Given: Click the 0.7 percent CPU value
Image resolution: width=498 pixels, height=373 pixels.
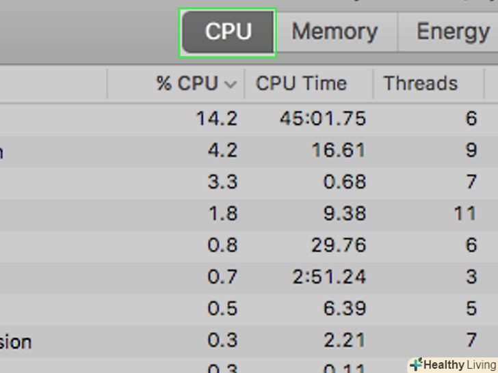Looking at the screenshot, I should (222, 277).
